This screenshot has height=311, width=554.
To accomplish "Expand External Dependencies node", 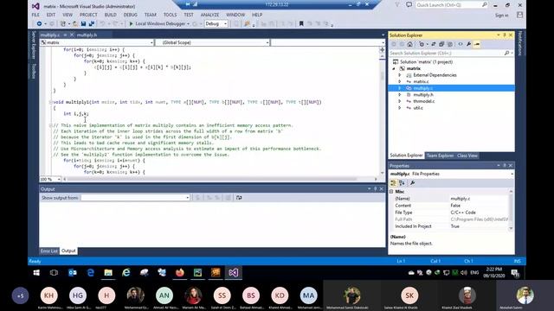I will click(x=400, y=75).
